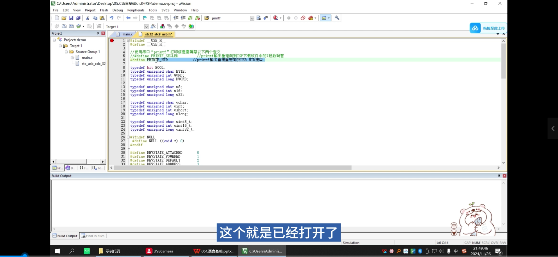Switch to the Find In Files tab
This screenshot has height=257, width=558.
tap(93, 236)
